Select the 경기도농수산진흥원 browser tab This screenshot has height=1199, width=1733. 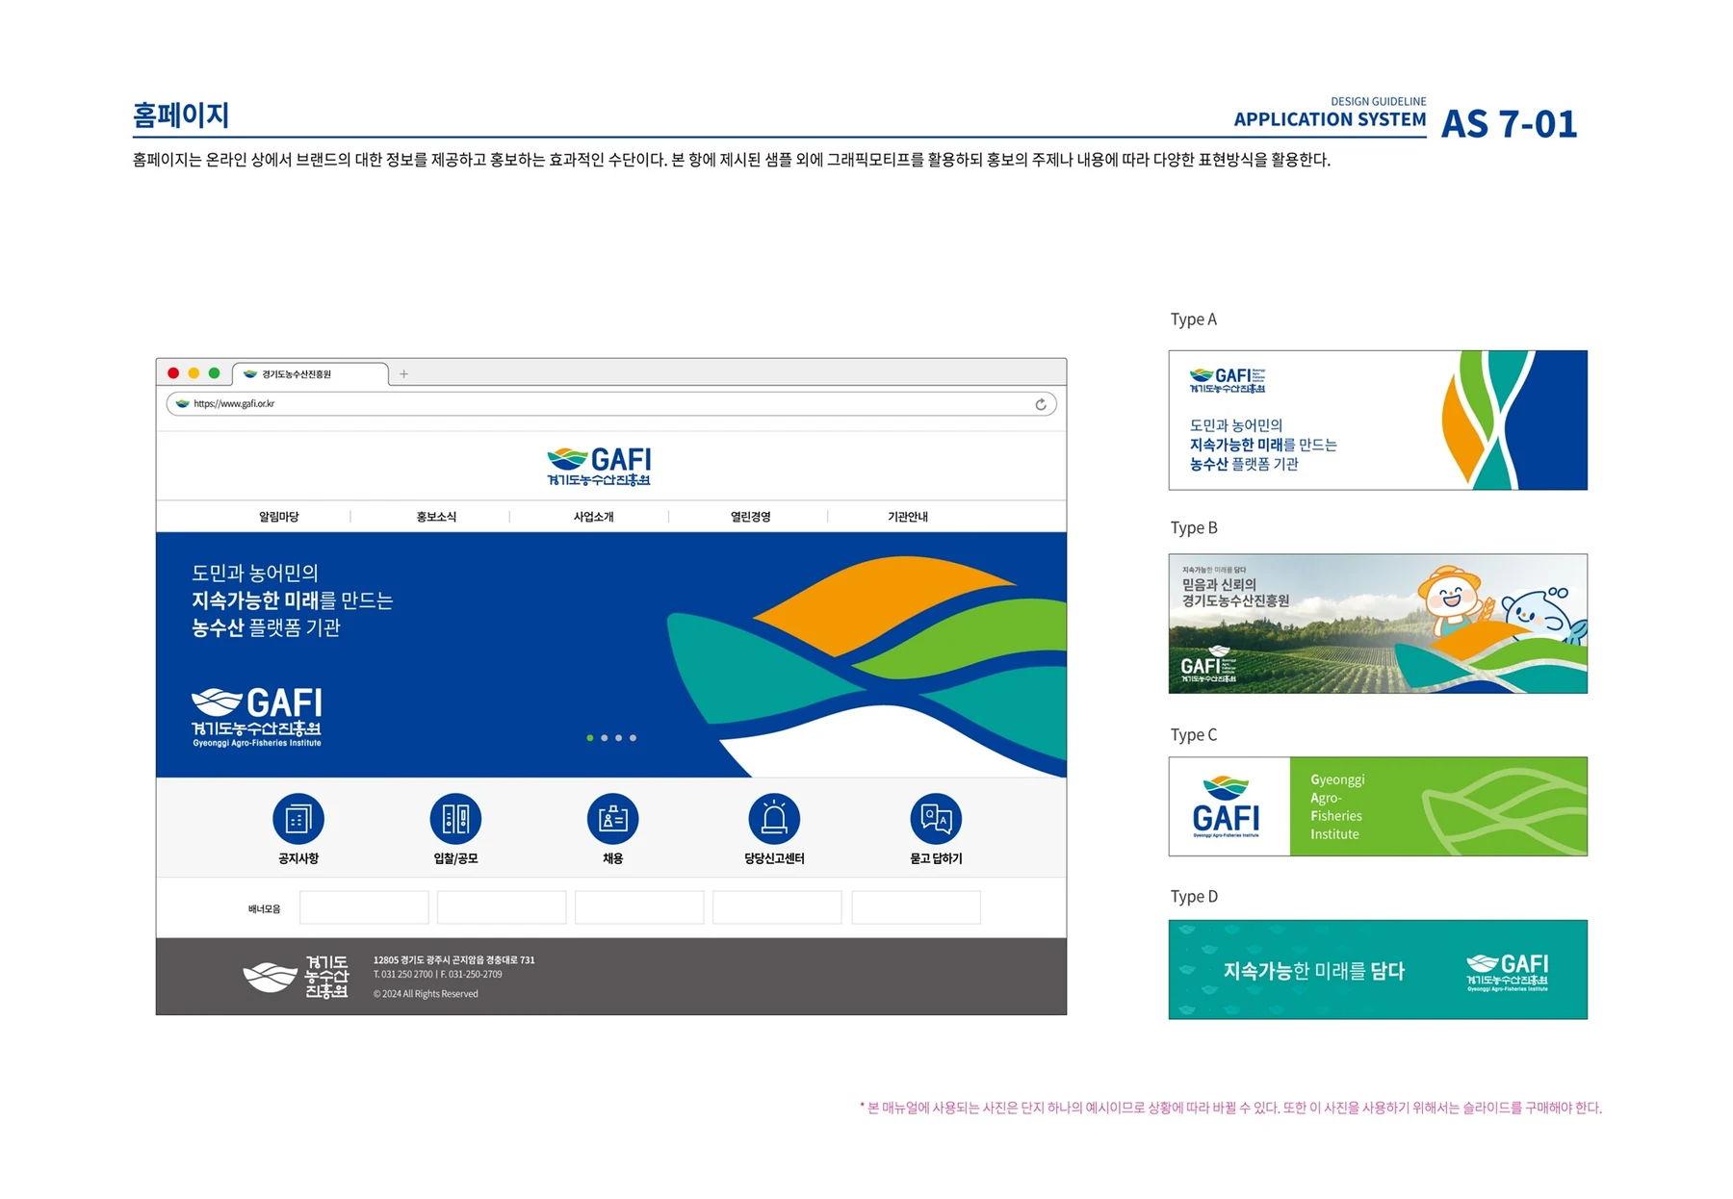(x=310, y=374)
